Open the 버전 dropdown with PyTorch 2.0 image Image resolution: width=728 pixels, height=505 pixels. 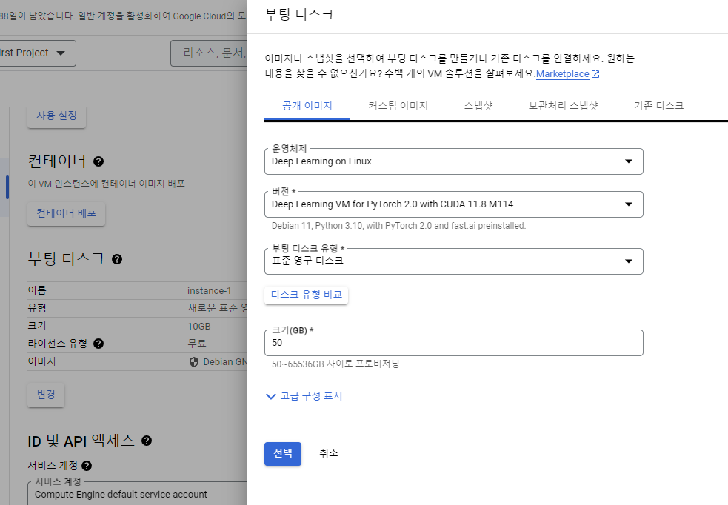[453, 204]
